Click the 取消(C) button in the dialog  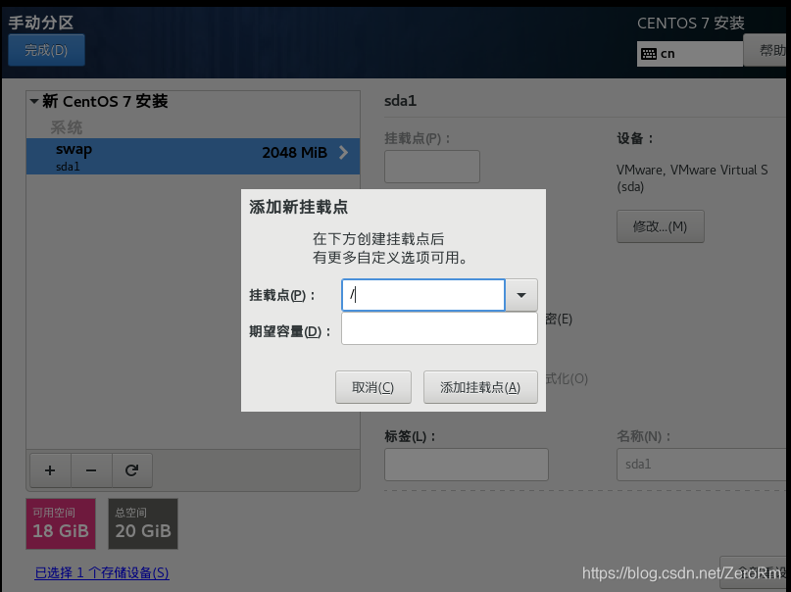(x=372, y=387)
